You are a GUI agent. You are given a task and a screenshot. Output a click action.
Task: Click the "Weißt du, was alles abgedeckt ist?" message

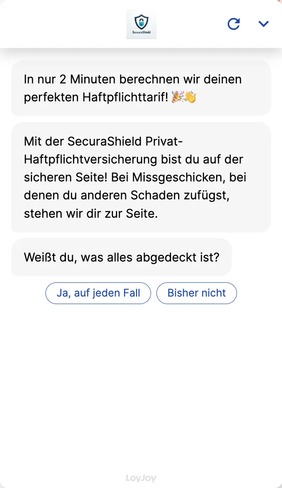[x=121, y=257]
